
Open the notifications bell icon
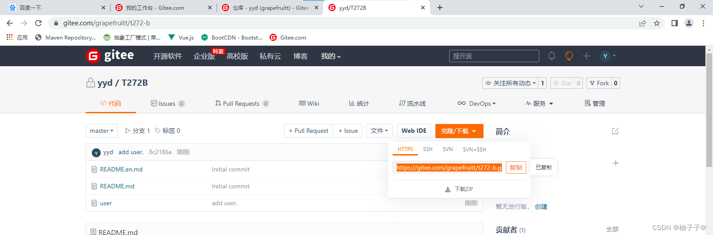552,56
